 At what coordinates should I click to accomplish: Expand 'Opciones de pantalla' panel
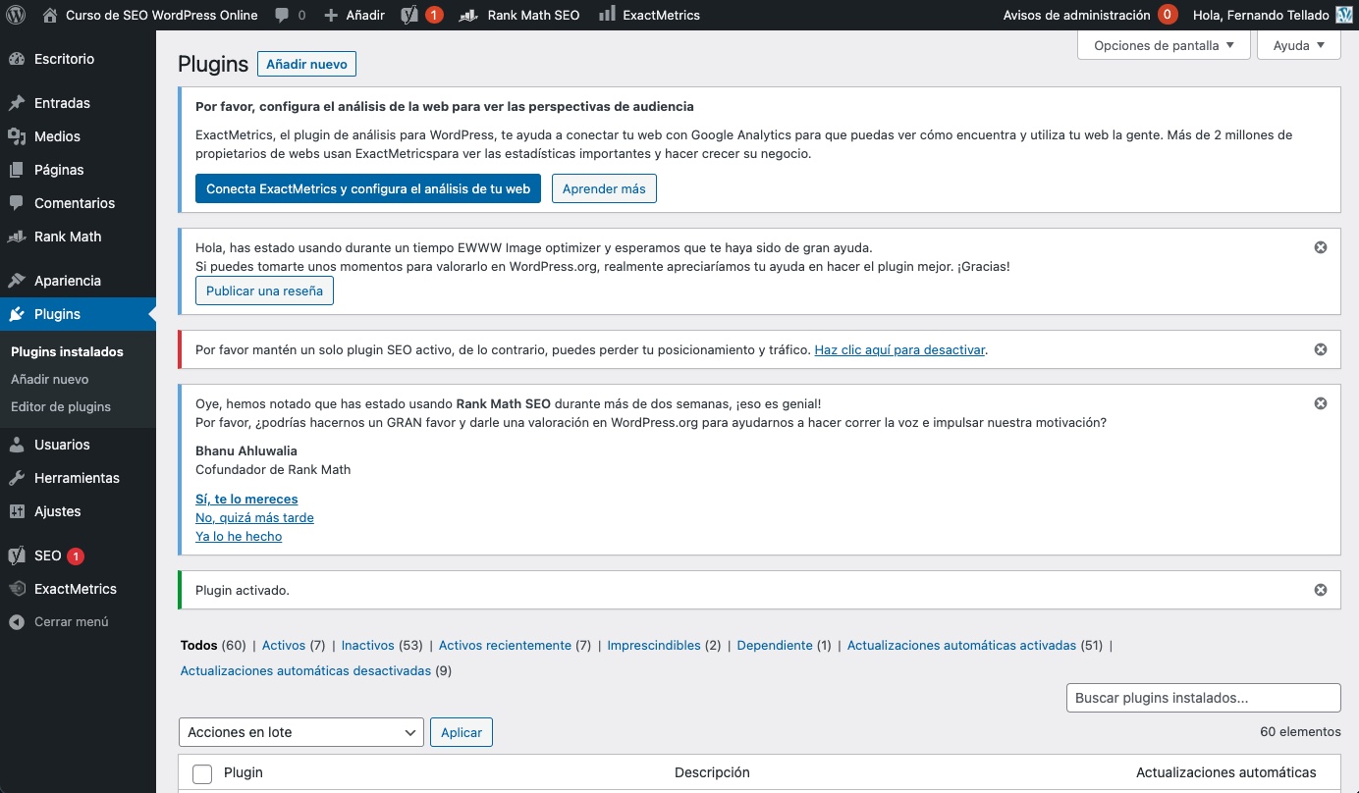(x=1164, y=45)
